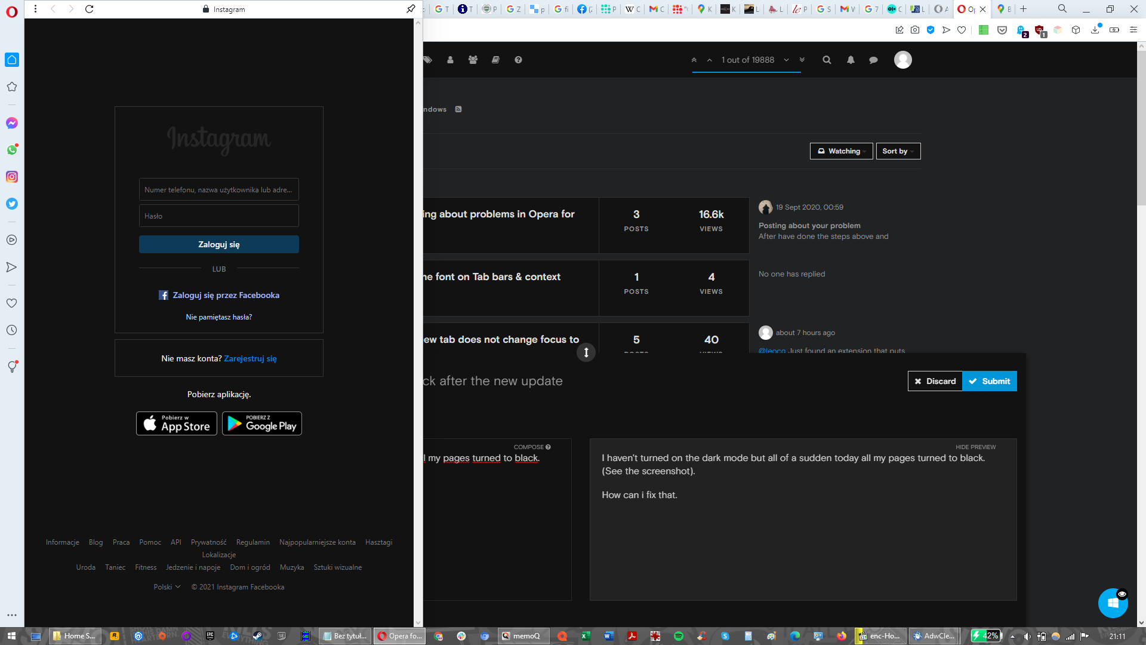Open forum user avatar menu

pos(903,60)
